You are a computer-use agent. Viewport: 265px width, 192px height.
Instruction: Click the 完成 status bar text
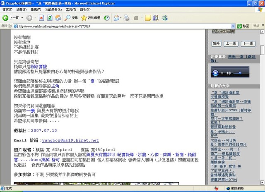(8, 188)
